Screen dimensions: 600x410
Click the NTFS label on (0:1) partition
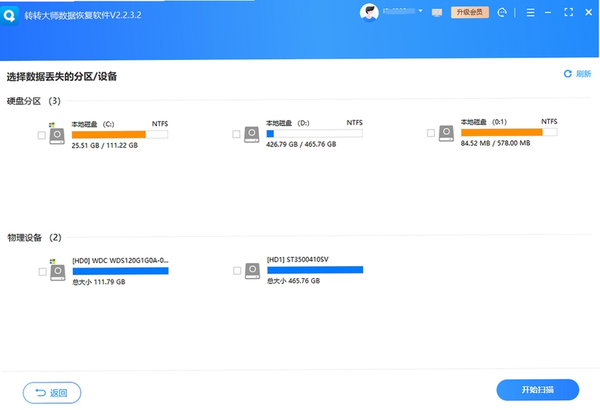[549, 121]
